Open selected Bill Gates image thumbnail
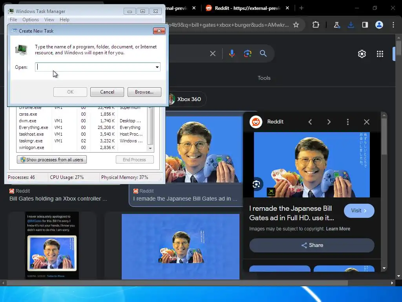402x302 pixels. coord(204,149)
